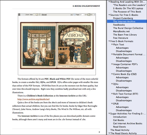Collapse the Portable Document Format node

(112, 54)
